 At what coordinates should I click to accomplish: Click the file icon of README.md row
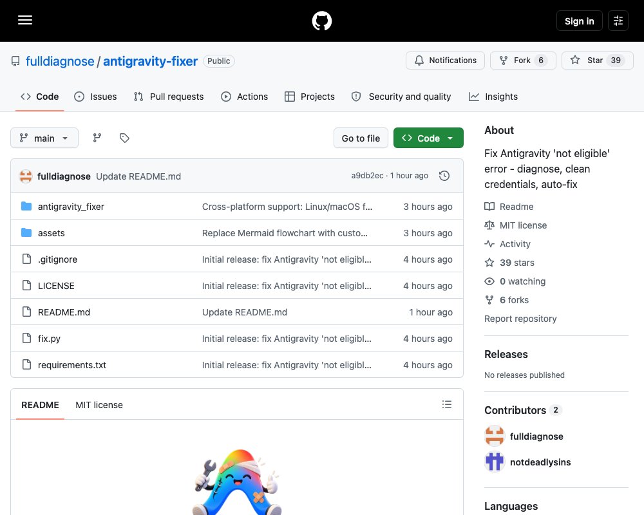26,312
